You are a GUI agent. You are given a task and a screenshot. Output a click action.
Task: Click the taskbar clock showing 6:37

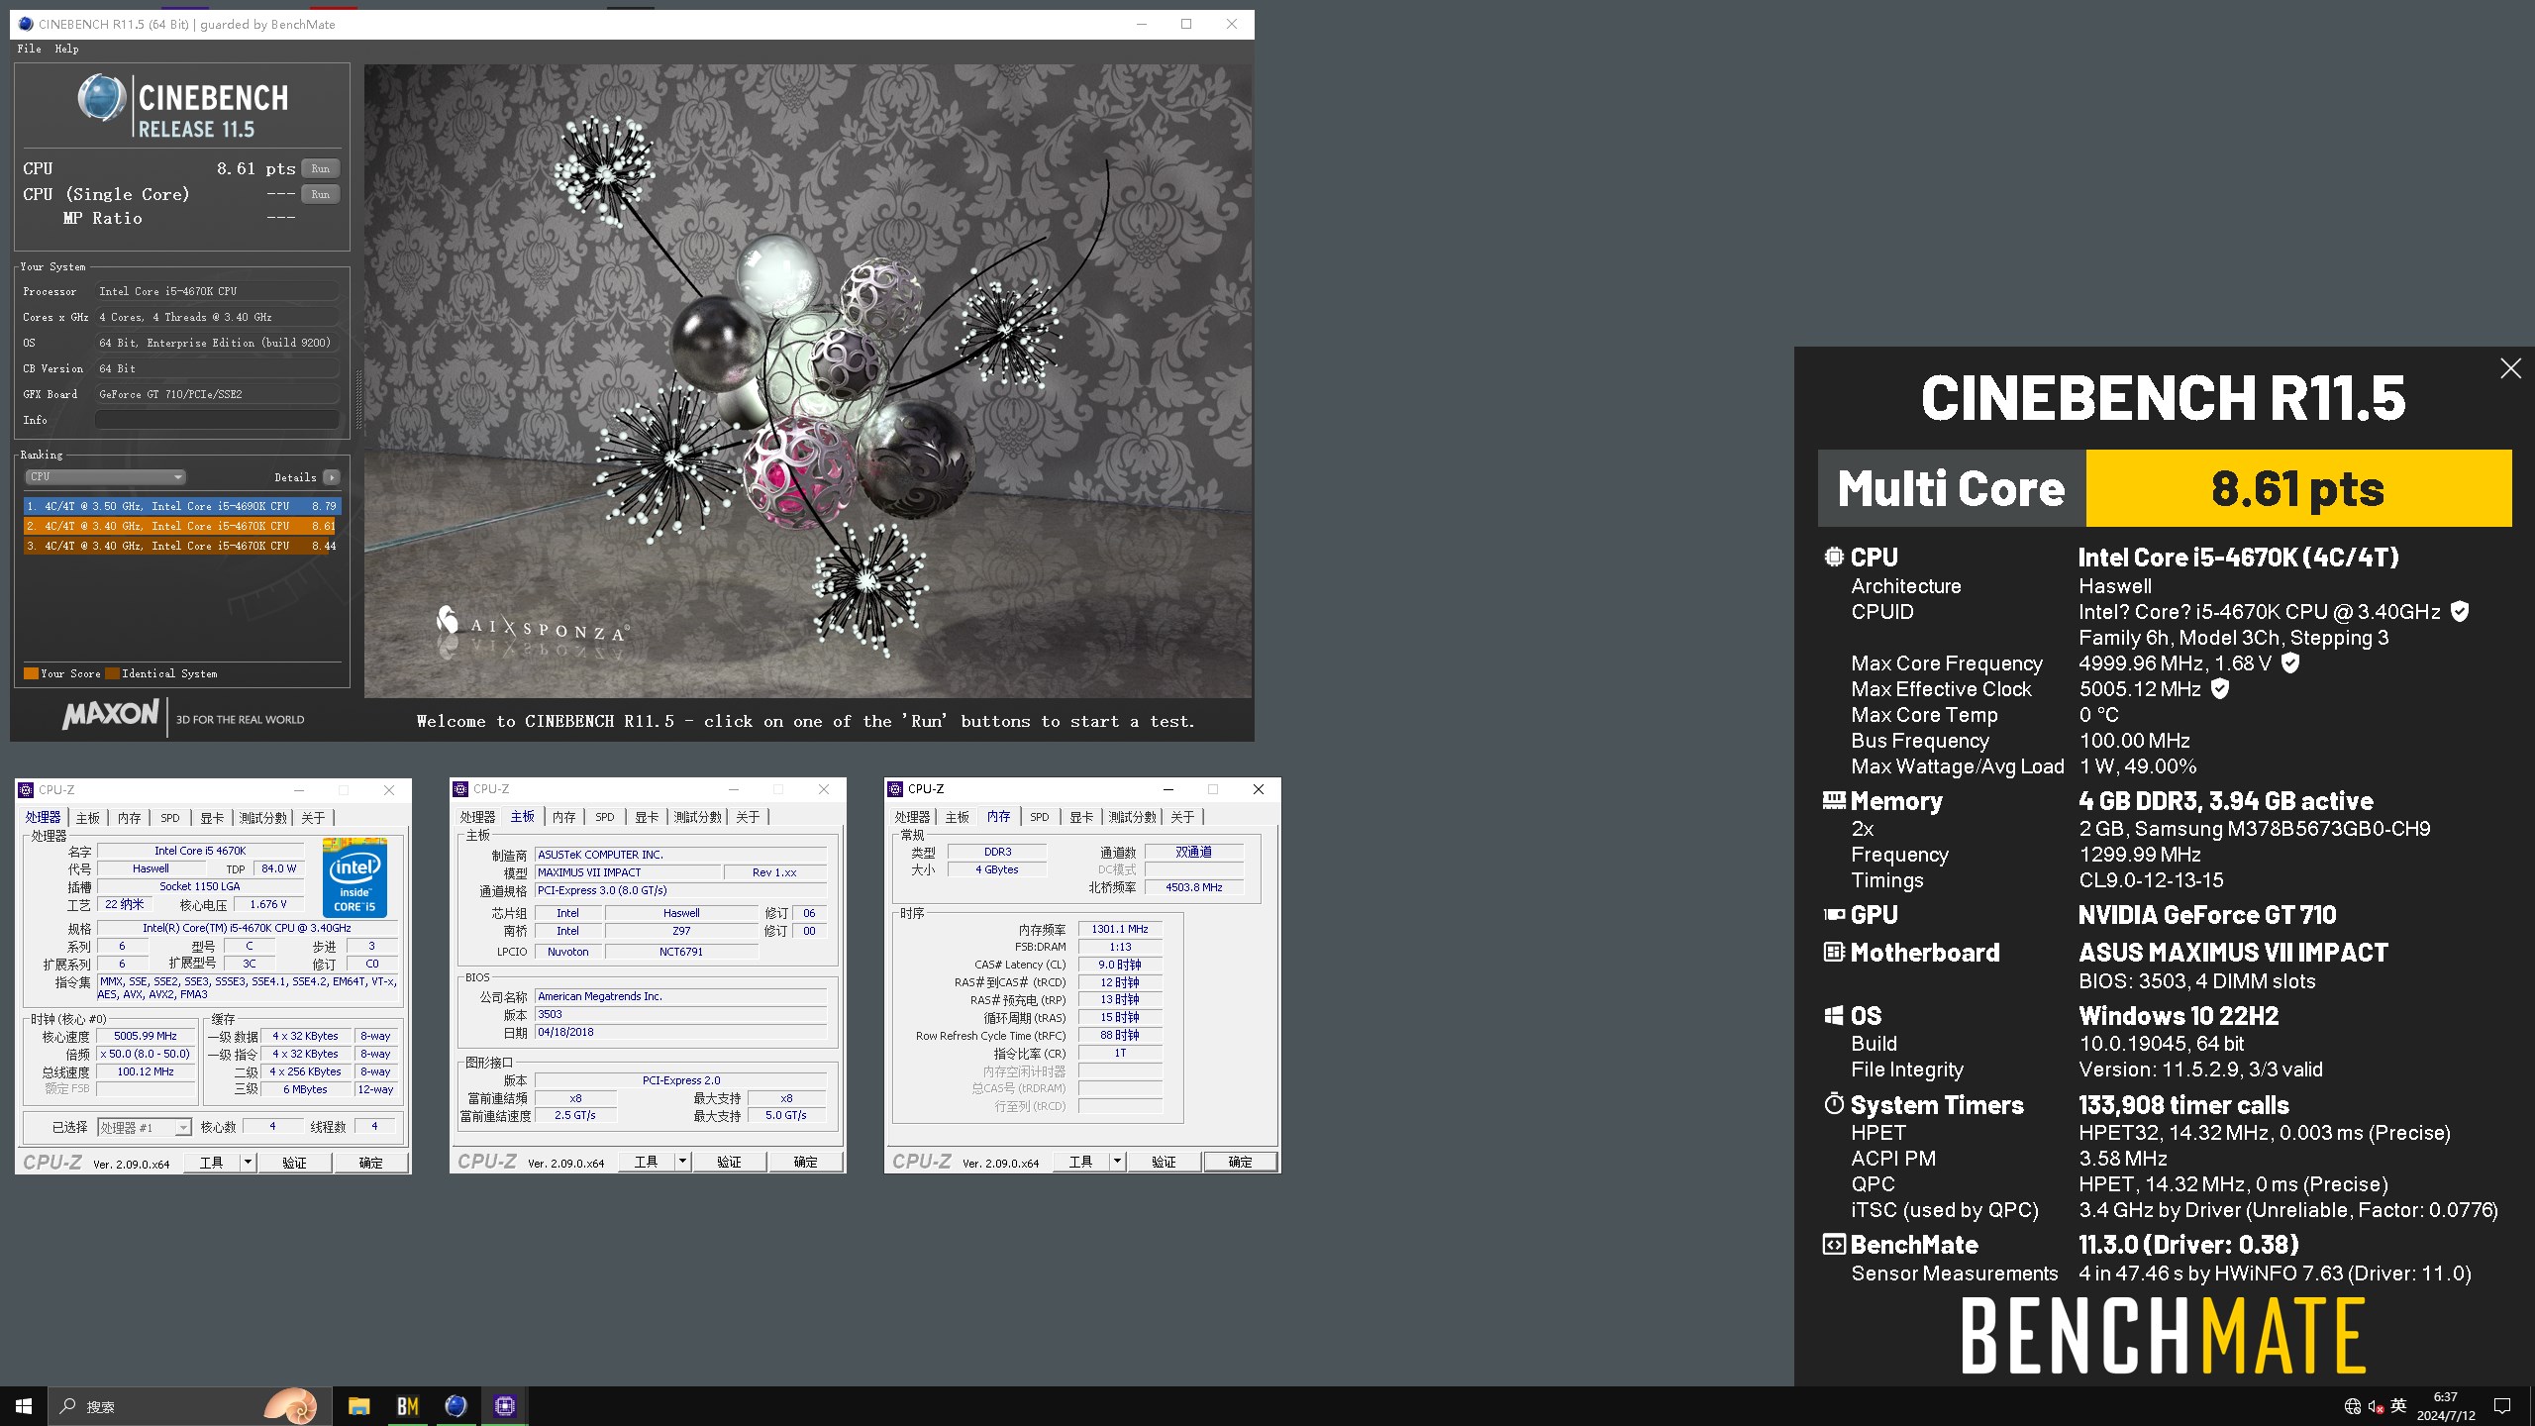click(x=2445, y=1406)
